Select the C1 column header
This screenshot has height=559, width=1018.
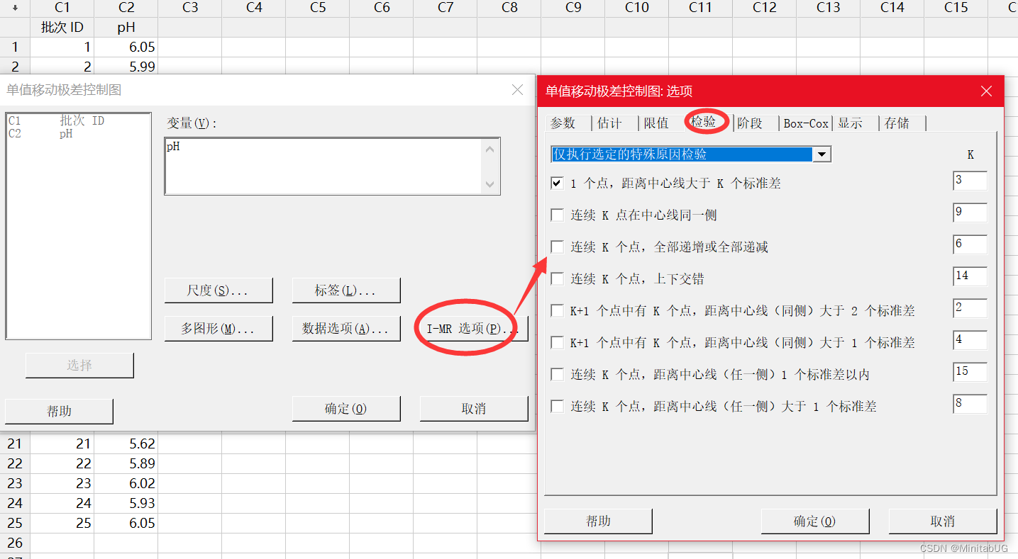coord(62,8)
